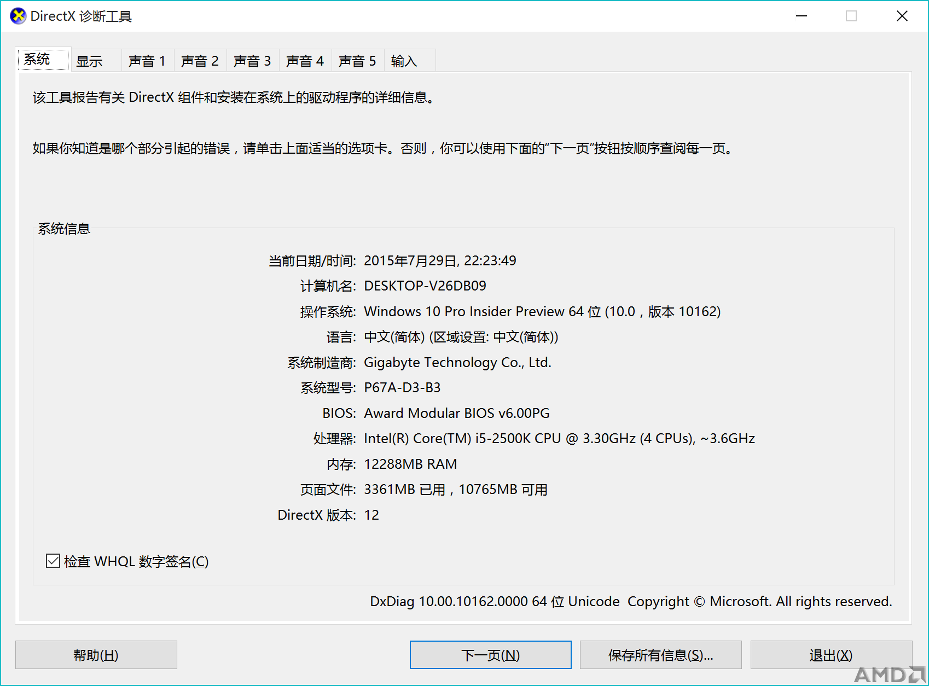Image resolution: width=929 pixels, height=686 pixels.
Task: Click the date value 2015年7月29日, 22:23:49
Action: [440, 261]
